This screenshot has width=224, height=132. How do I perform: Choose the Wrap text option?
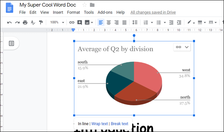(x=100, y=124)
